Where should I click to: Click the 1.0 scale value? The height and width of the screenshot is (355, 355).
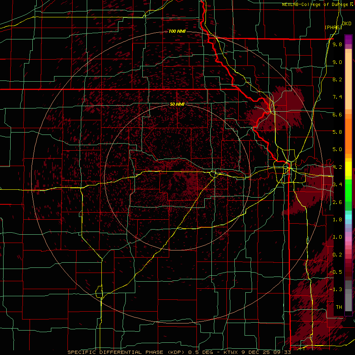337,237
